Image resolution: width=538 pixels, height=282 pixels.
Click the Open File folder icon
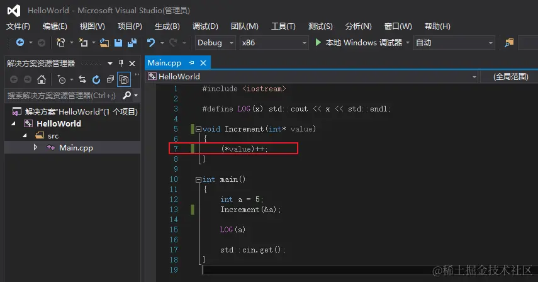pyautogui.click(x=104, y=43)
